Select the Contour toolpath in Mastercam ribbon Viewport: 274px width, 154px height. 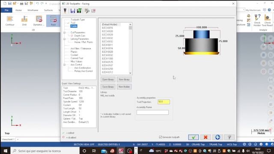coord(10,21)
